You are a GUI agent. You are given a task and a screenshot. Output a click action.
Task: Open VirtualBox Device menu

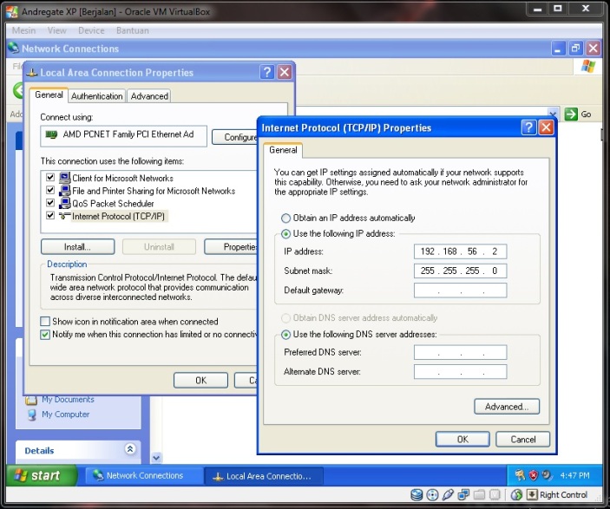[x=91, y=30]
